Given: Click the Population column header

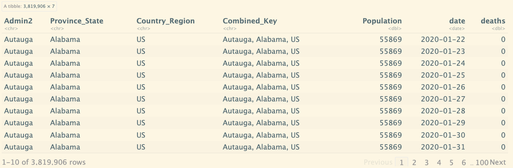Looking at the screenshot, I should 382,21.
